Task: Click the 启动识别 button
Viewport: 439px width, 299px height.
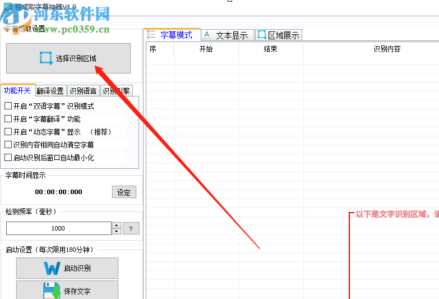Action: tap(67, 268)
